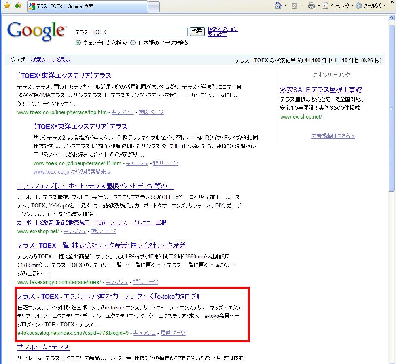The height and width of the screenshot is (364, 396).
Task: Select '日本語のページを検索' radio button
Action: pyautogui.click(x=133, y=43)
